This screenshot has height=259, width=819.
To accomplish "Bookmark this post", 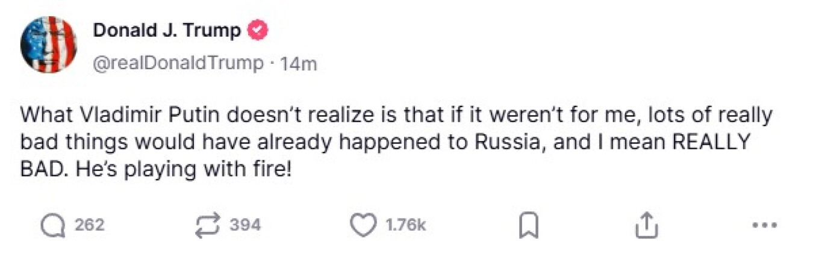I will point(528,226).
